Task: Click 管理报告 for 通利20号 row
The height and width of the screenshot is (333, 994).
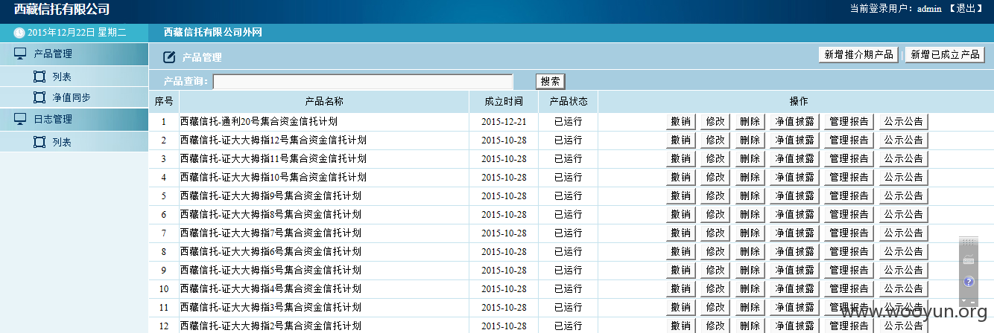Action: pos(849,121)
